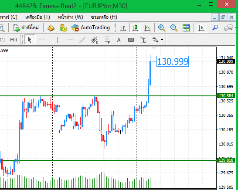Draw a vertical line
This screenshot has width=238, height=190.
pos(58,40)
